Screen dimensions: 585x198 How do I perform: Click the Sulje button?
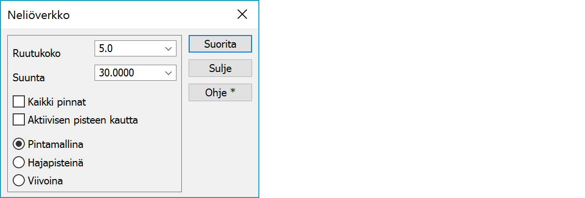pos(220,68)
